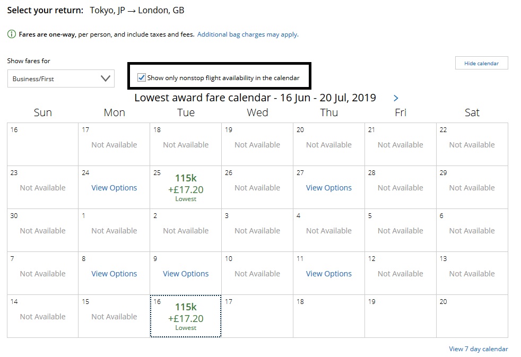Click View Options for Tuesday 9
This screenshot has height=357, width=521.
click(186, 274)
